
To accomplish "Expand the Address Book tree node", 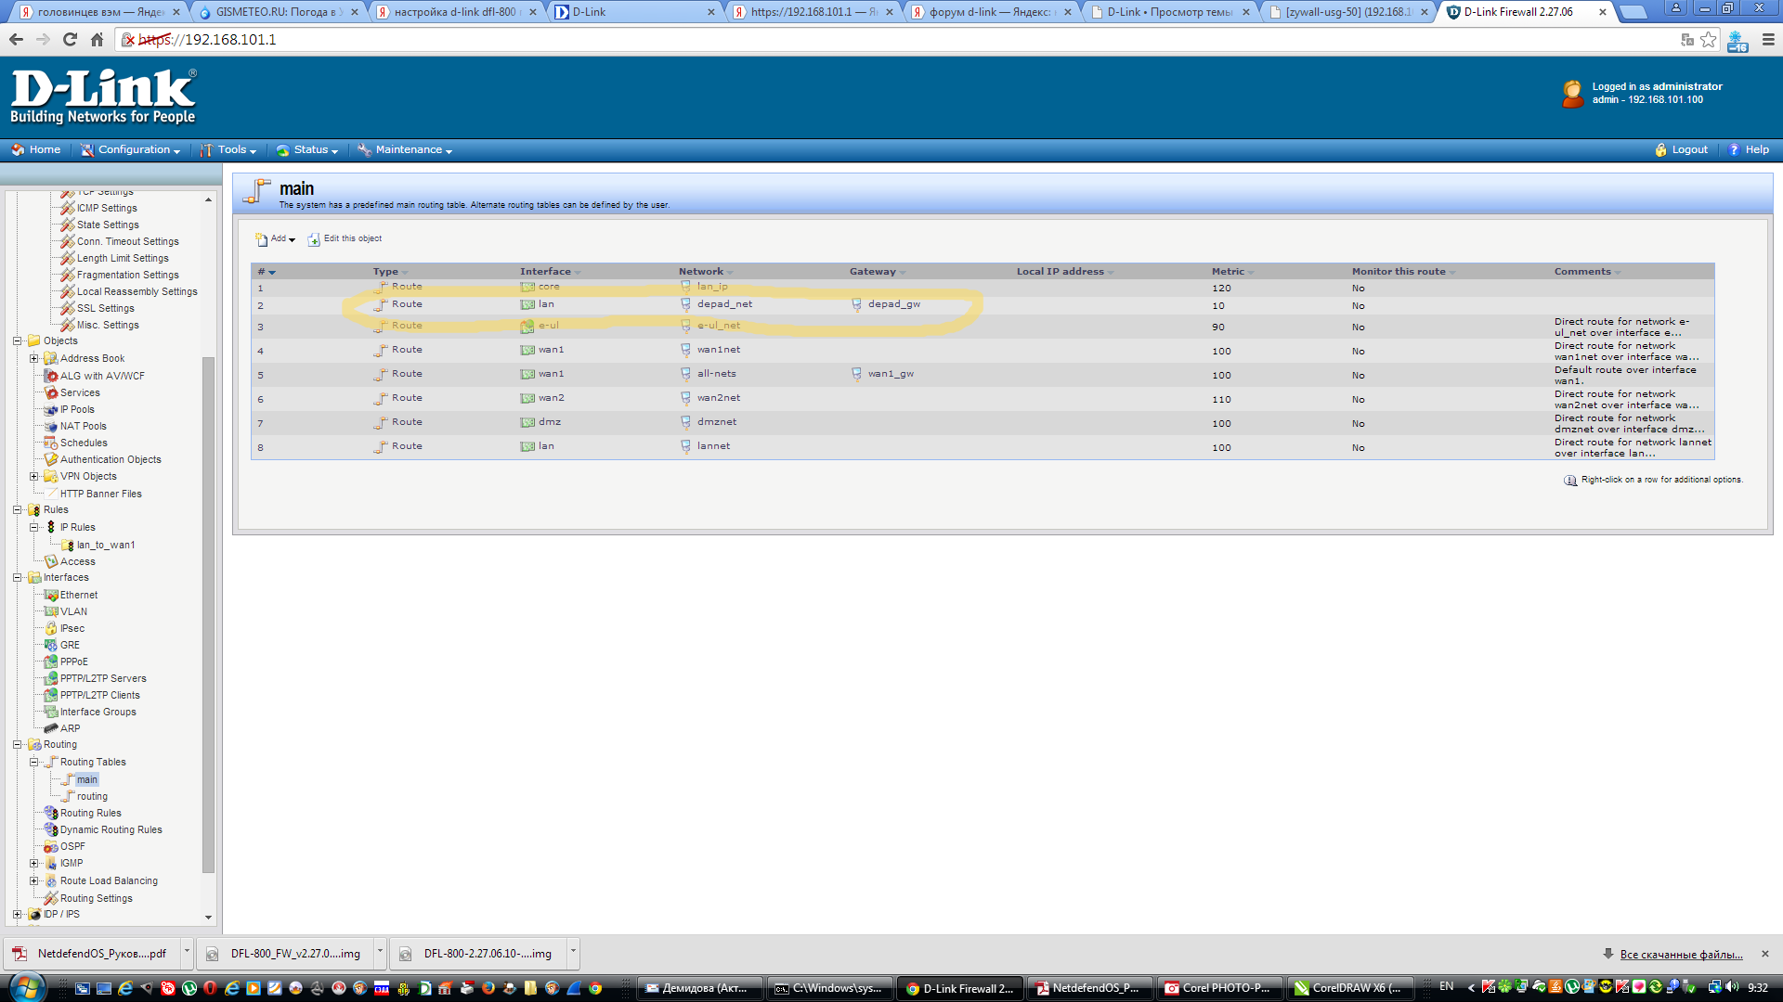I will point(33,358).
